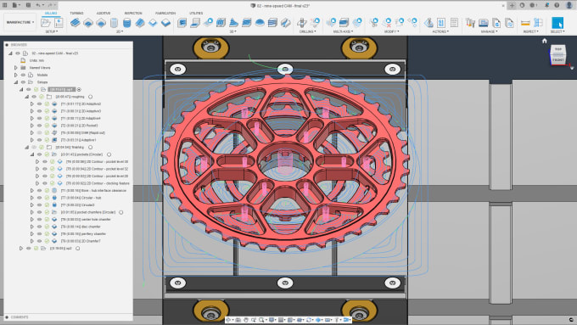
Task: Click the Measure tool icon
Action: (x=525, y=23)
